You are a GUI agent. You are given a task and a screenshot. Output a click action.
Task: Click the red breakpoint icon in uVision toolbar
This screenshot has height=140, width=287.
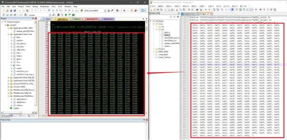(x=124, y=11)
